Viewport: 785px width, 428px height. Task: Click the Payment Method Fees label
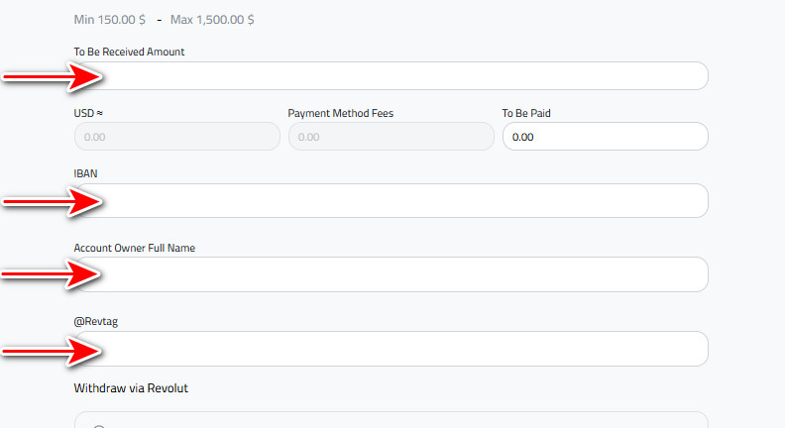[340, 113]
